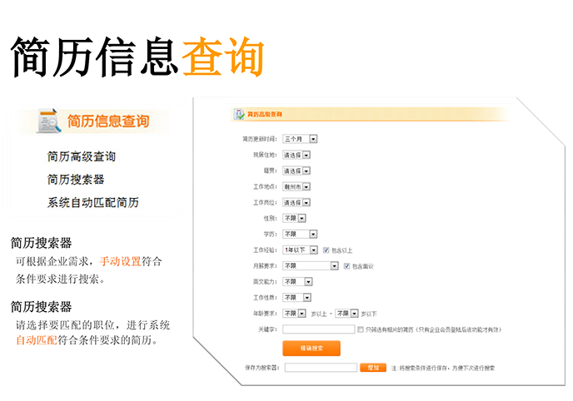Click the 简历信息查询 document search icon
This screenshot has height=401, width=573.
[x=48, y=121]
